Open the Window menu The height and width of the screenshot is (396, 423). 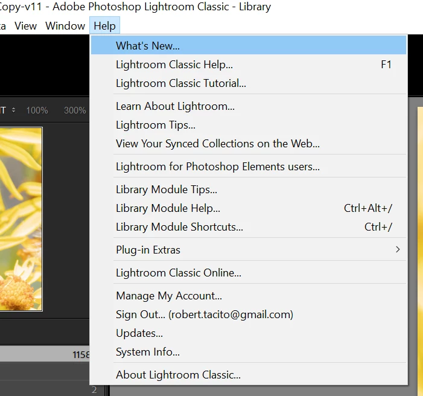[x=65, y=26]
